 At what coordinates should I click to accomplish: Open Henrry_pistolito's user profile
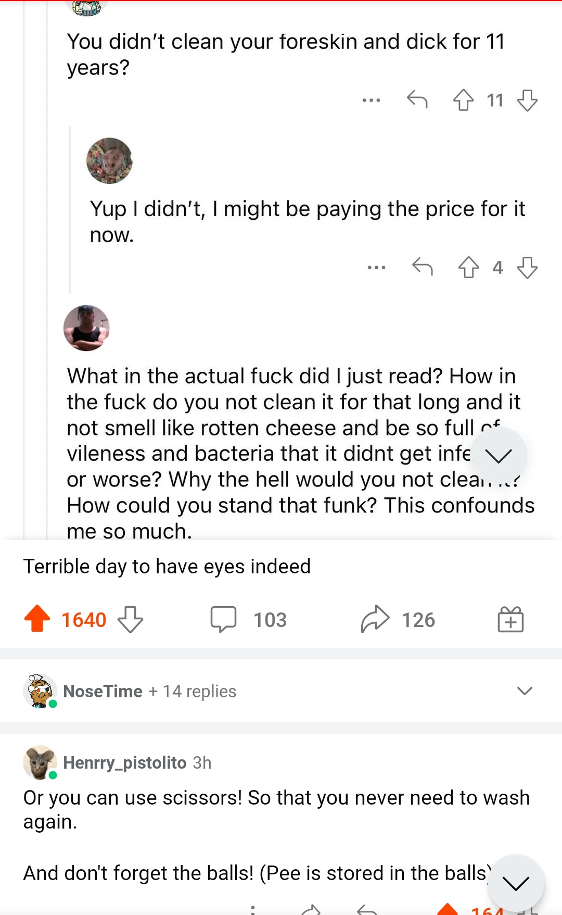click(x=124, y=763)
